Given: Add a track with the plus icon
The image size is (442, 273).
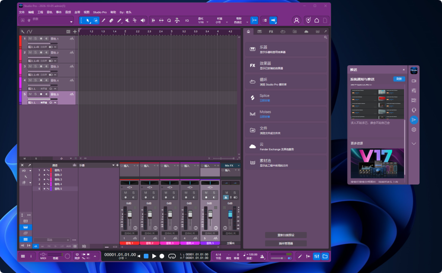Looking at the screenshot, I should [75, 32].
